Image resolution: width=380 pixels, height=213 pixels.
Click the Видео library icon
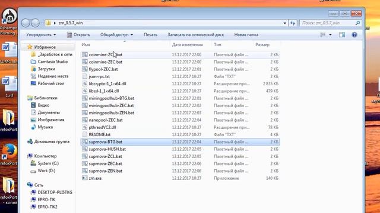pos(33,105)
